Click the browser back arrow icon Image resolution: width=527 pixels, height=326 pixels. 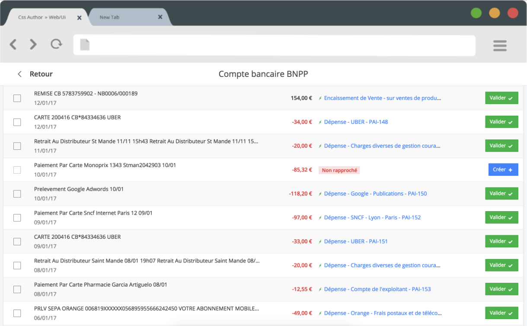[13, 44]
